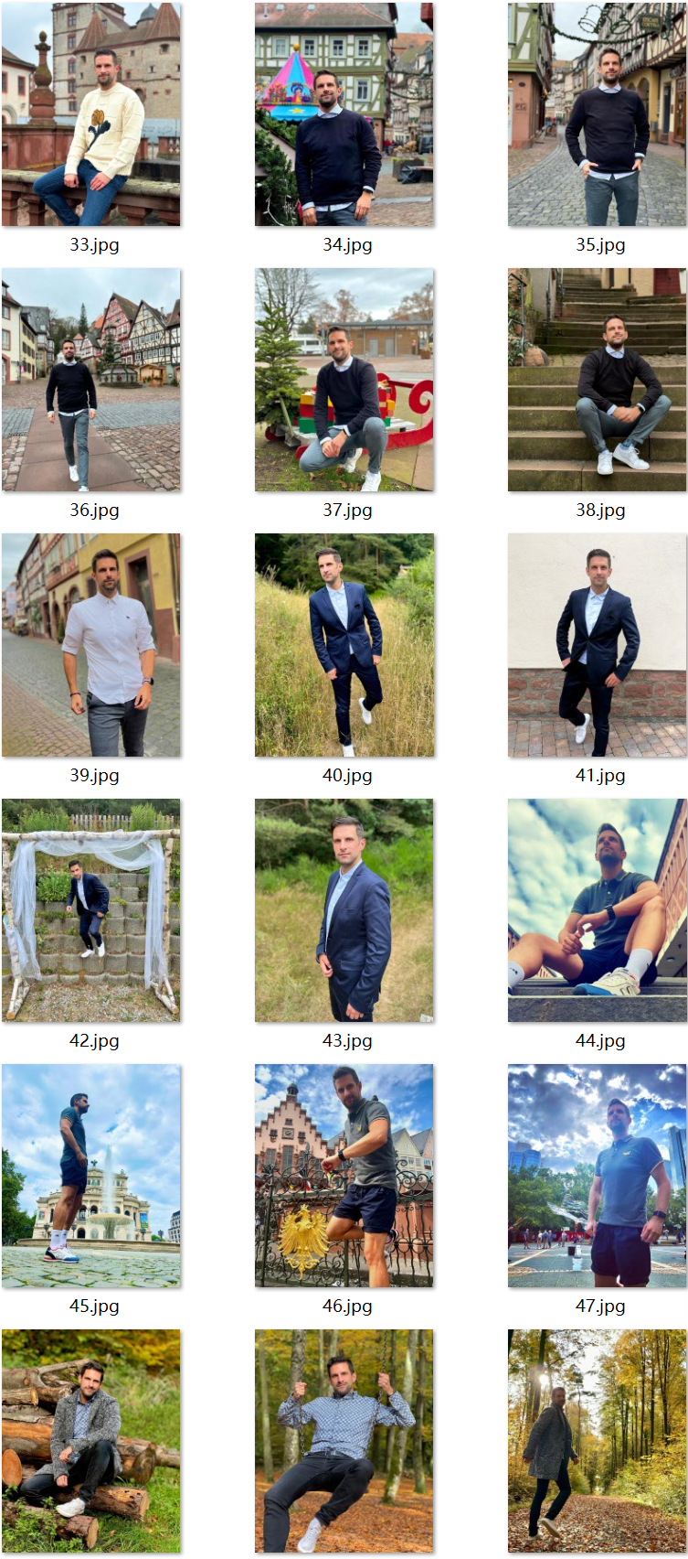Choose the 44.jpg thumbnail
688x1559 pixels.
[x=598, y=910]
